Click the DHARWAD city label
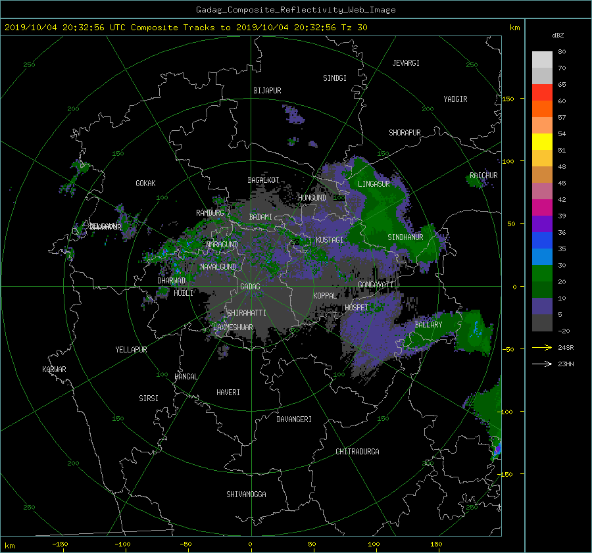This screenshot has width=592, height=553. click(172, 281)
